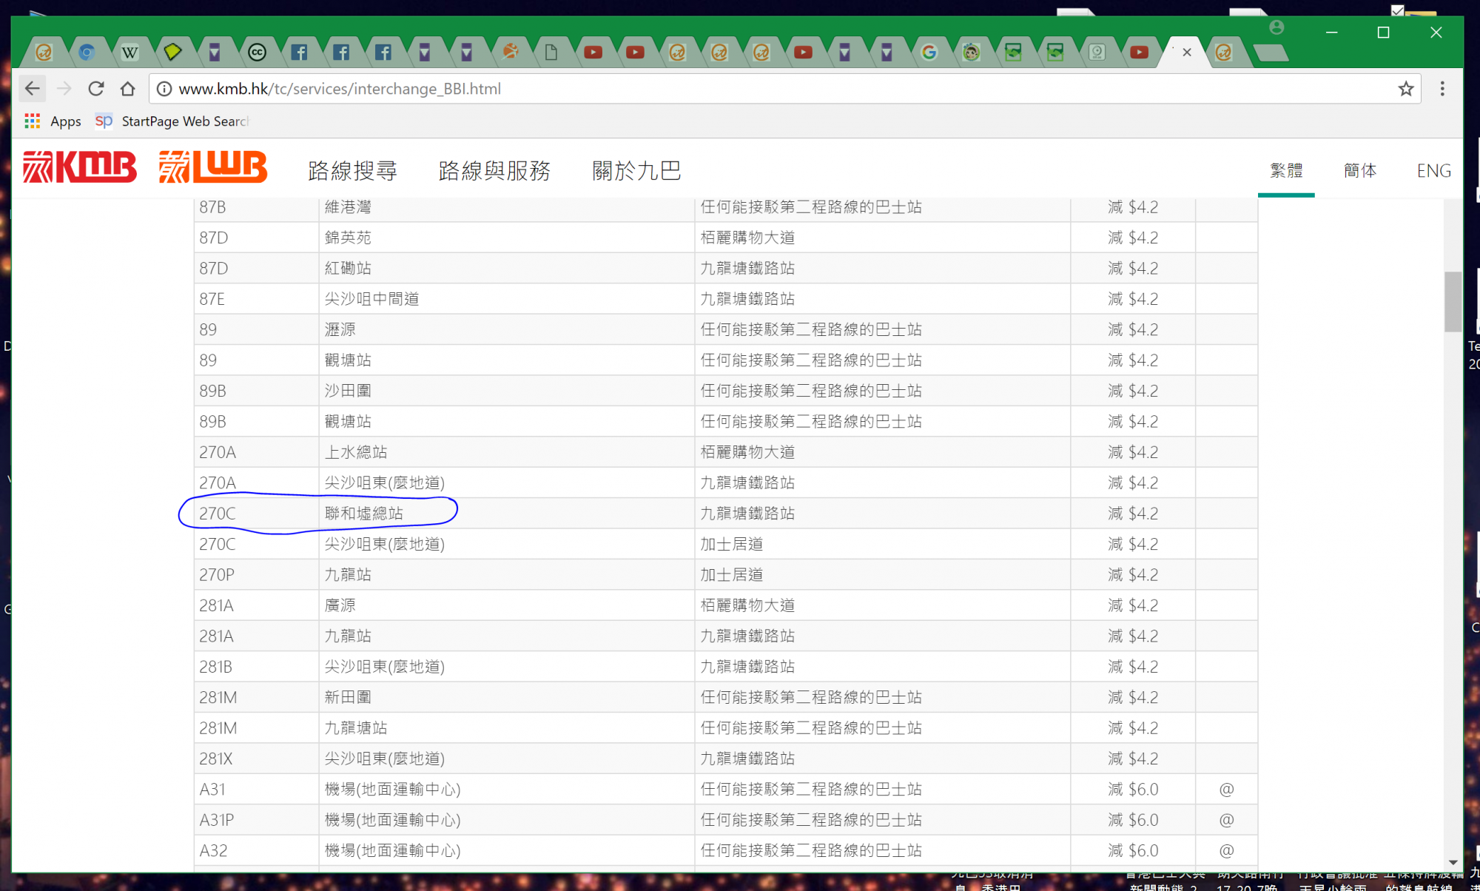The width and height of the screenshot is (1480, 891).
Task: Bookmark this page with the star icon
Action: [1405, 89]
